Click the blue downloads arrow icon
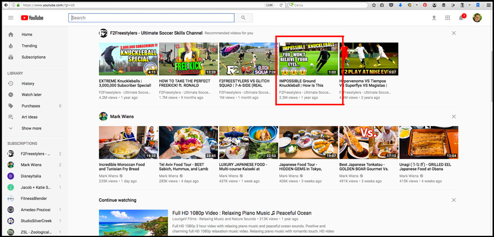The image size is (494, 237). 401,5
